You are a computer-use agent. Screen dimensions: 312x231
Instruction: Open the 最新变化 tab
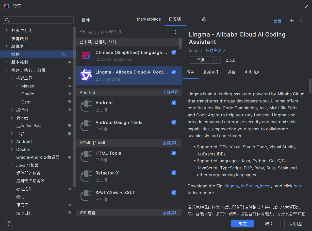(x=211, y=72)
